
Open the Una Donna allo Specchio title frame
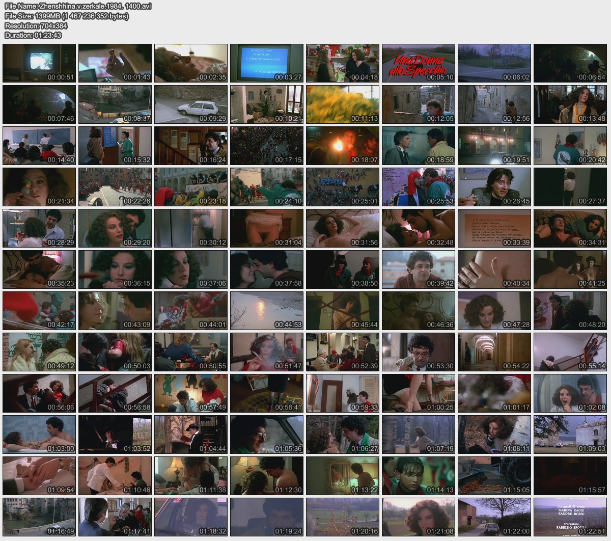tap(419, 63)
